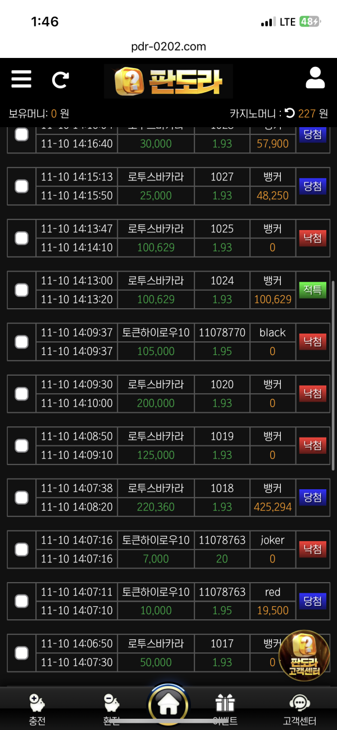Tap the 판도라 logo banner
This screenshot has width=337, height=730.
[x=168, y=81]
